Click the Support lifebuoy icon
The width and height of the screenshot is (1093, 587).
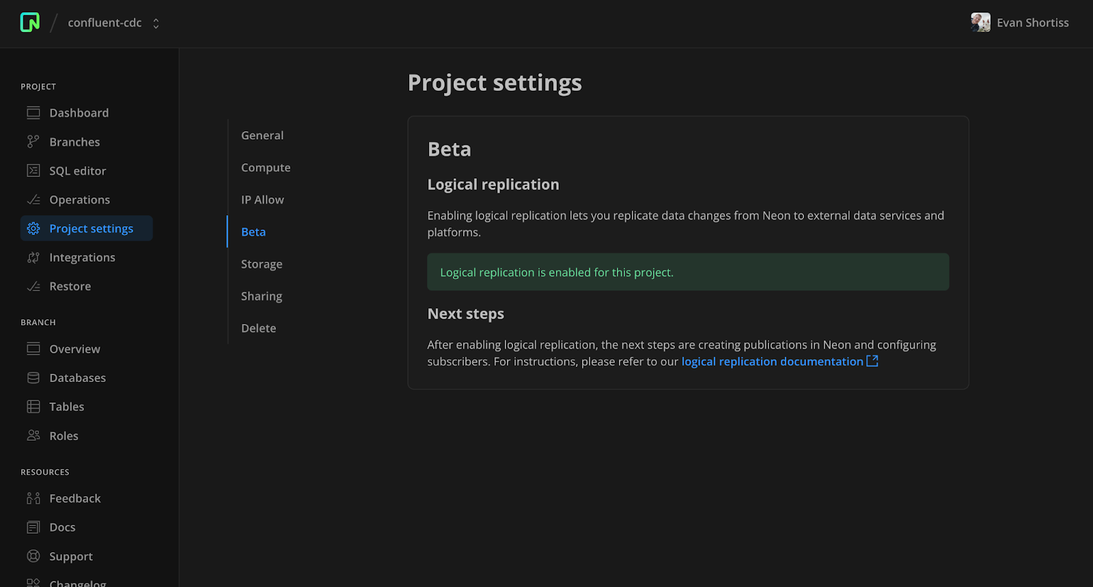[33, 556]
